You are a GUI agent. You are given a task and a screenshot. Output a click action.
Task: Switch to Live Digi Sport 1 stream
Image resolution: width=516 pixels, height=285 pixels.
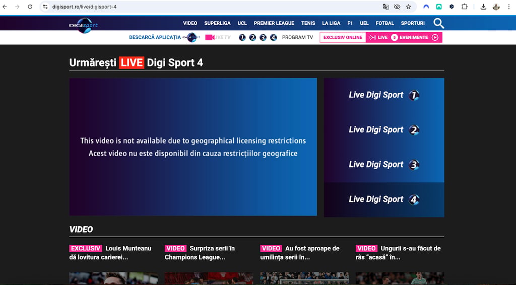(384, 95)
